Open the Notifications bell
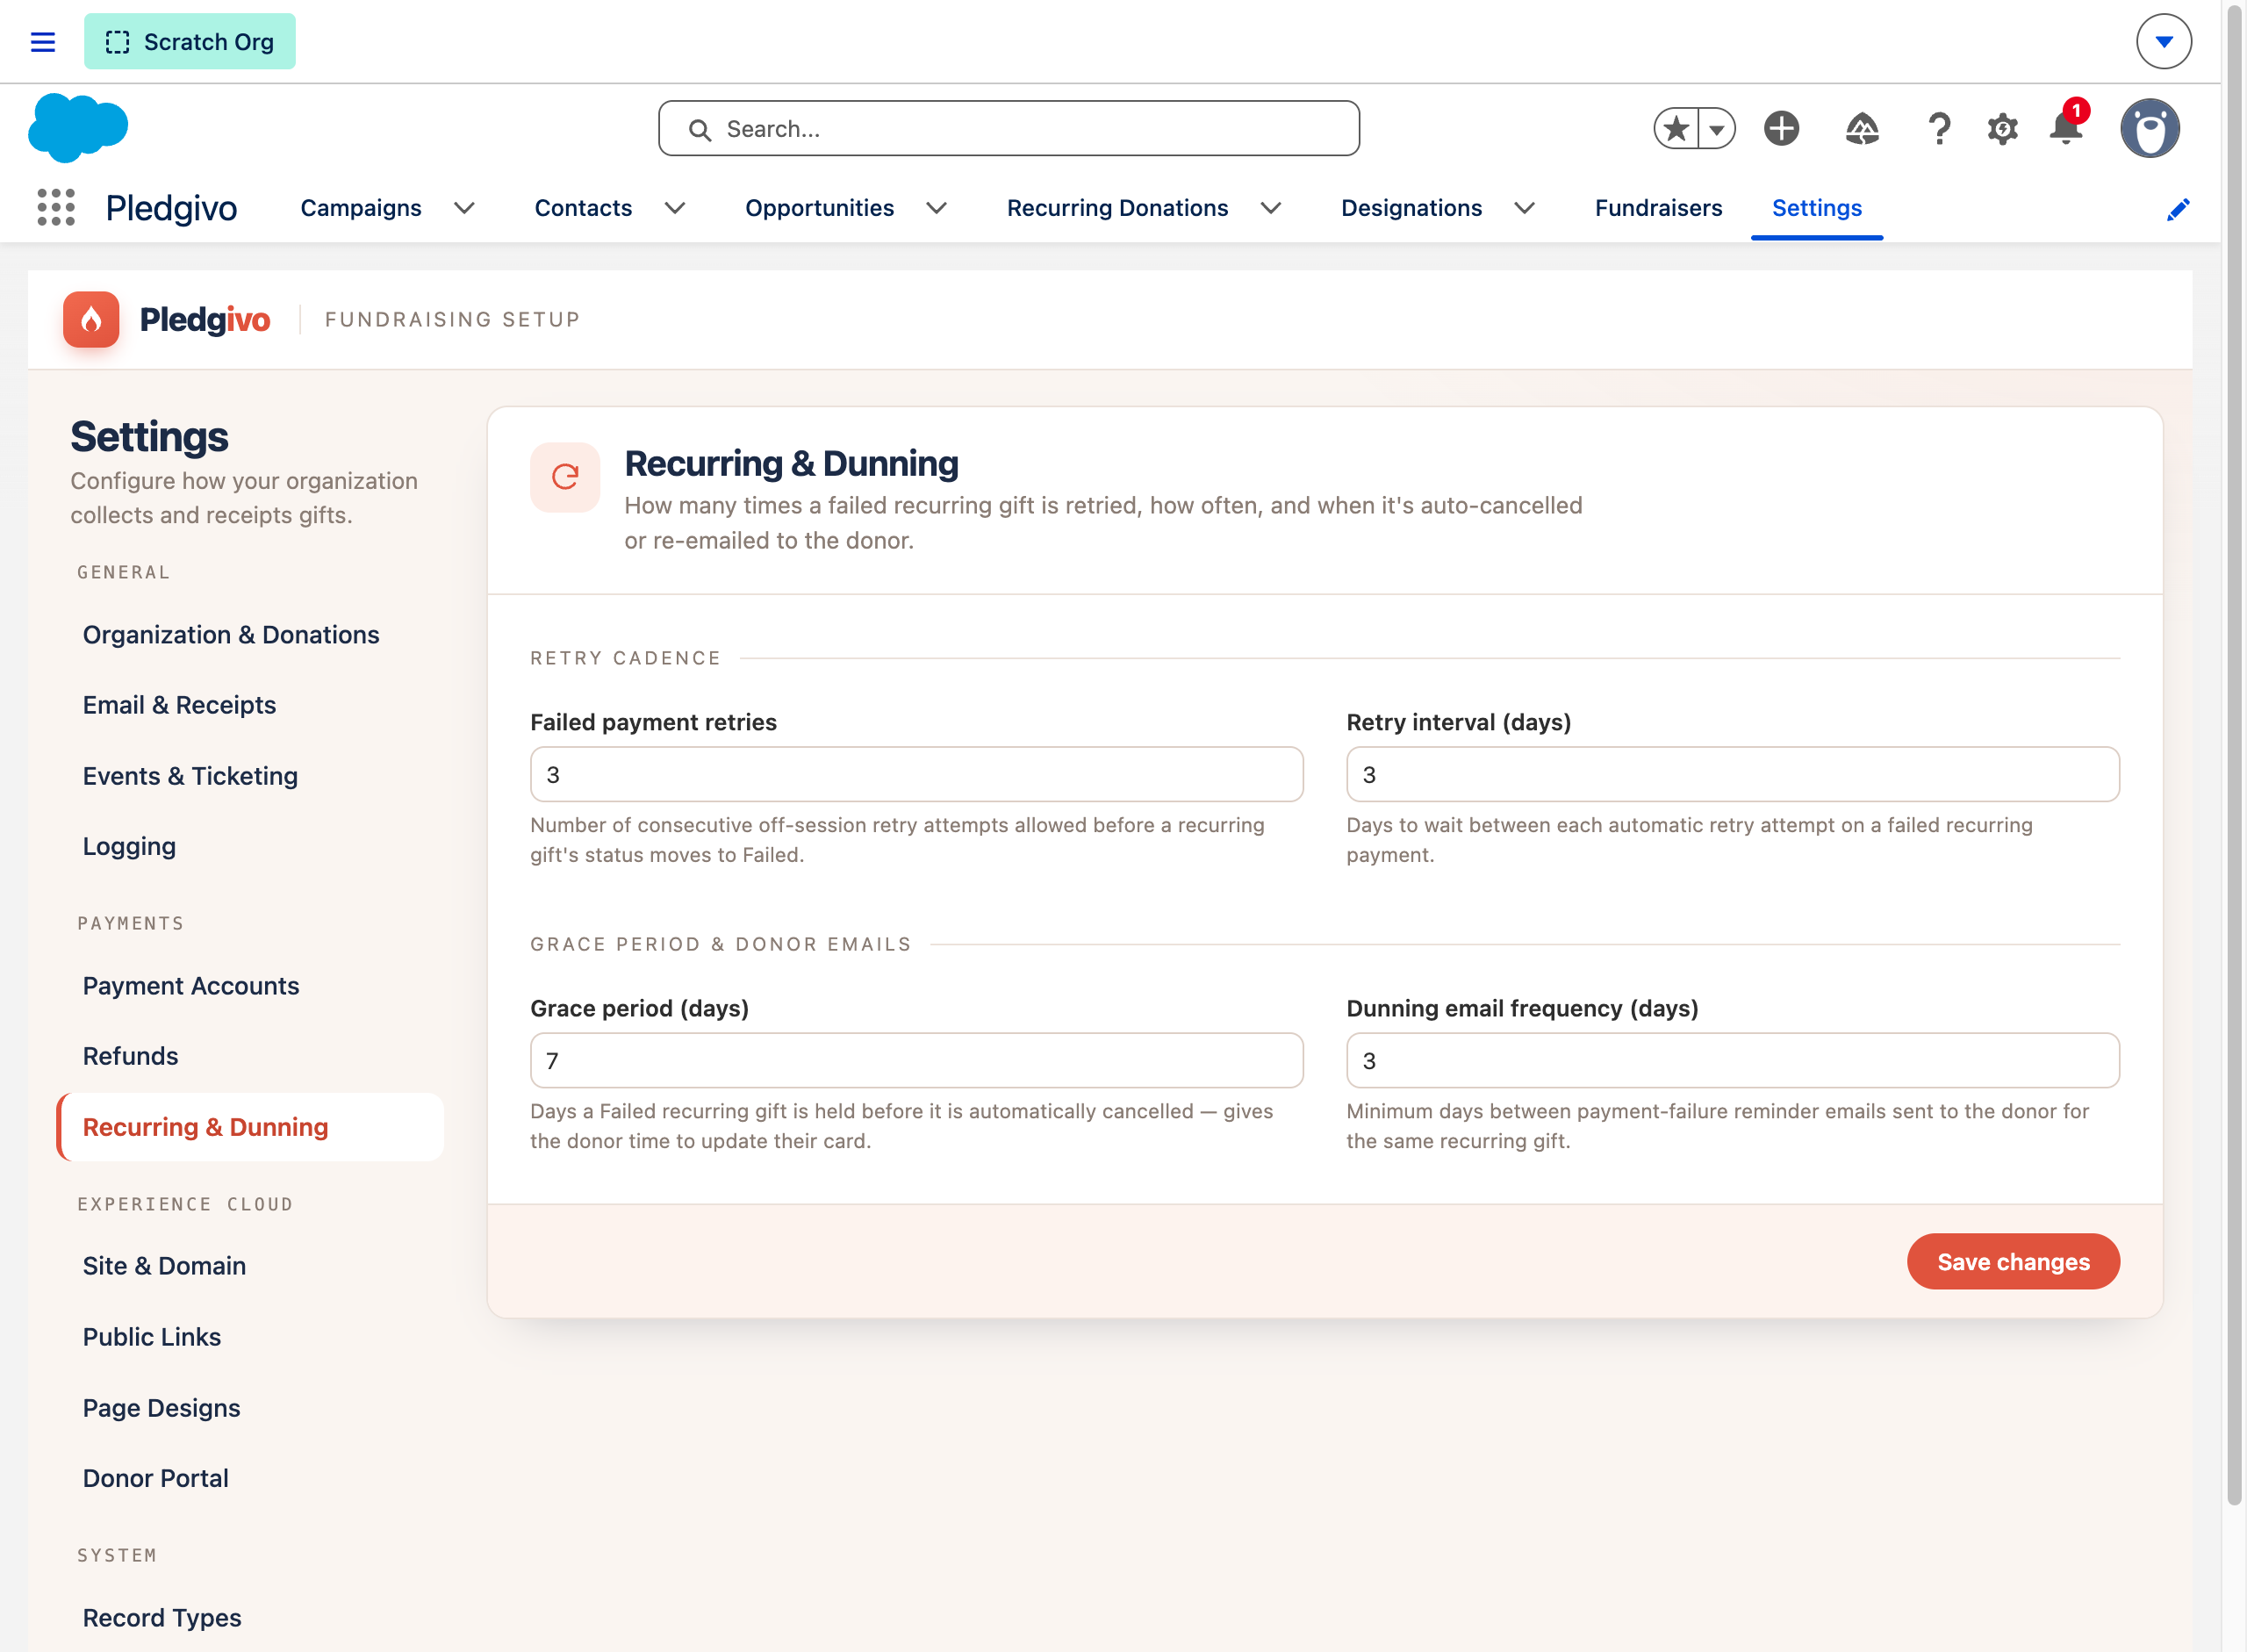 (2066, 129)
